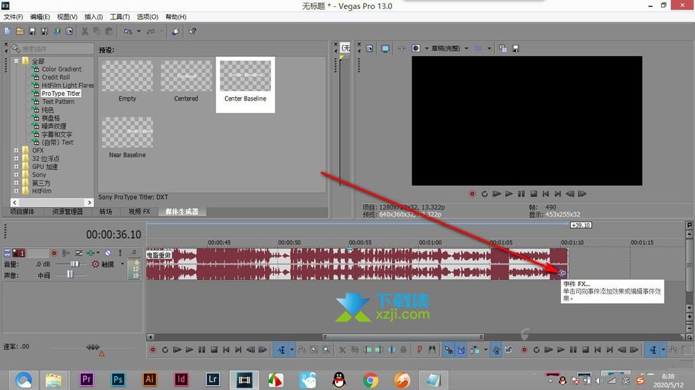Toggle split screen view icon in preview

[416, 49]
